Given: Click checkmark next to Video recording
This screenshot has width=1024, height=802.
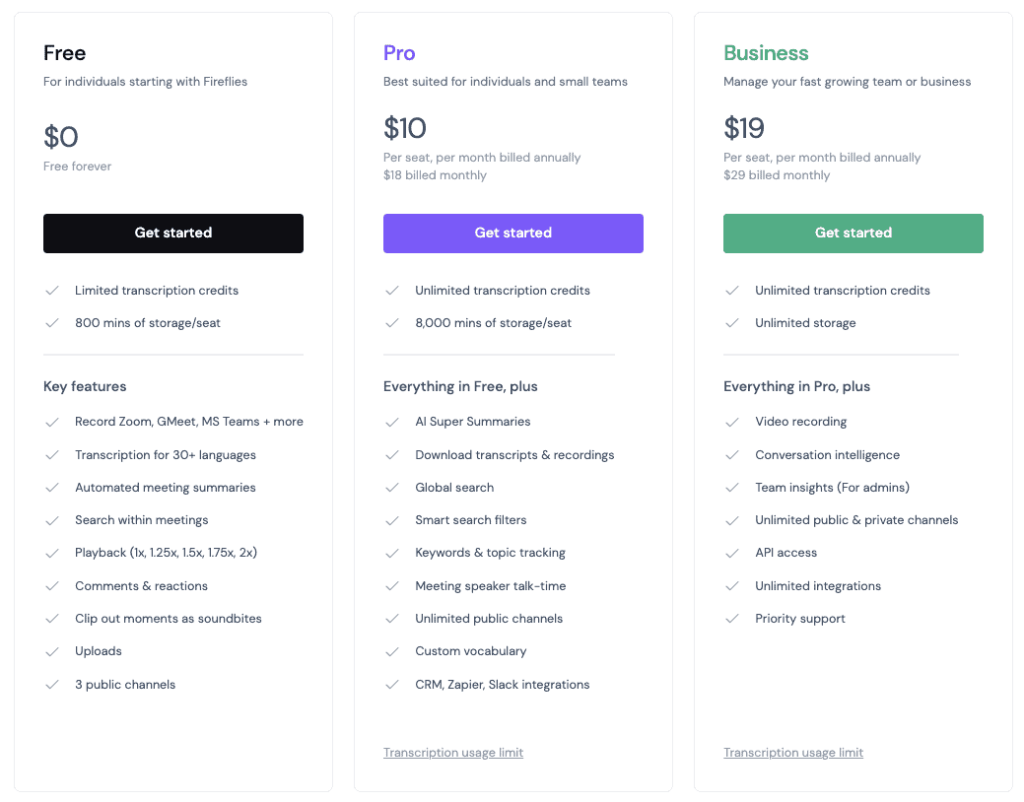Looking at the screenshot, I should [x=732, y=422].
